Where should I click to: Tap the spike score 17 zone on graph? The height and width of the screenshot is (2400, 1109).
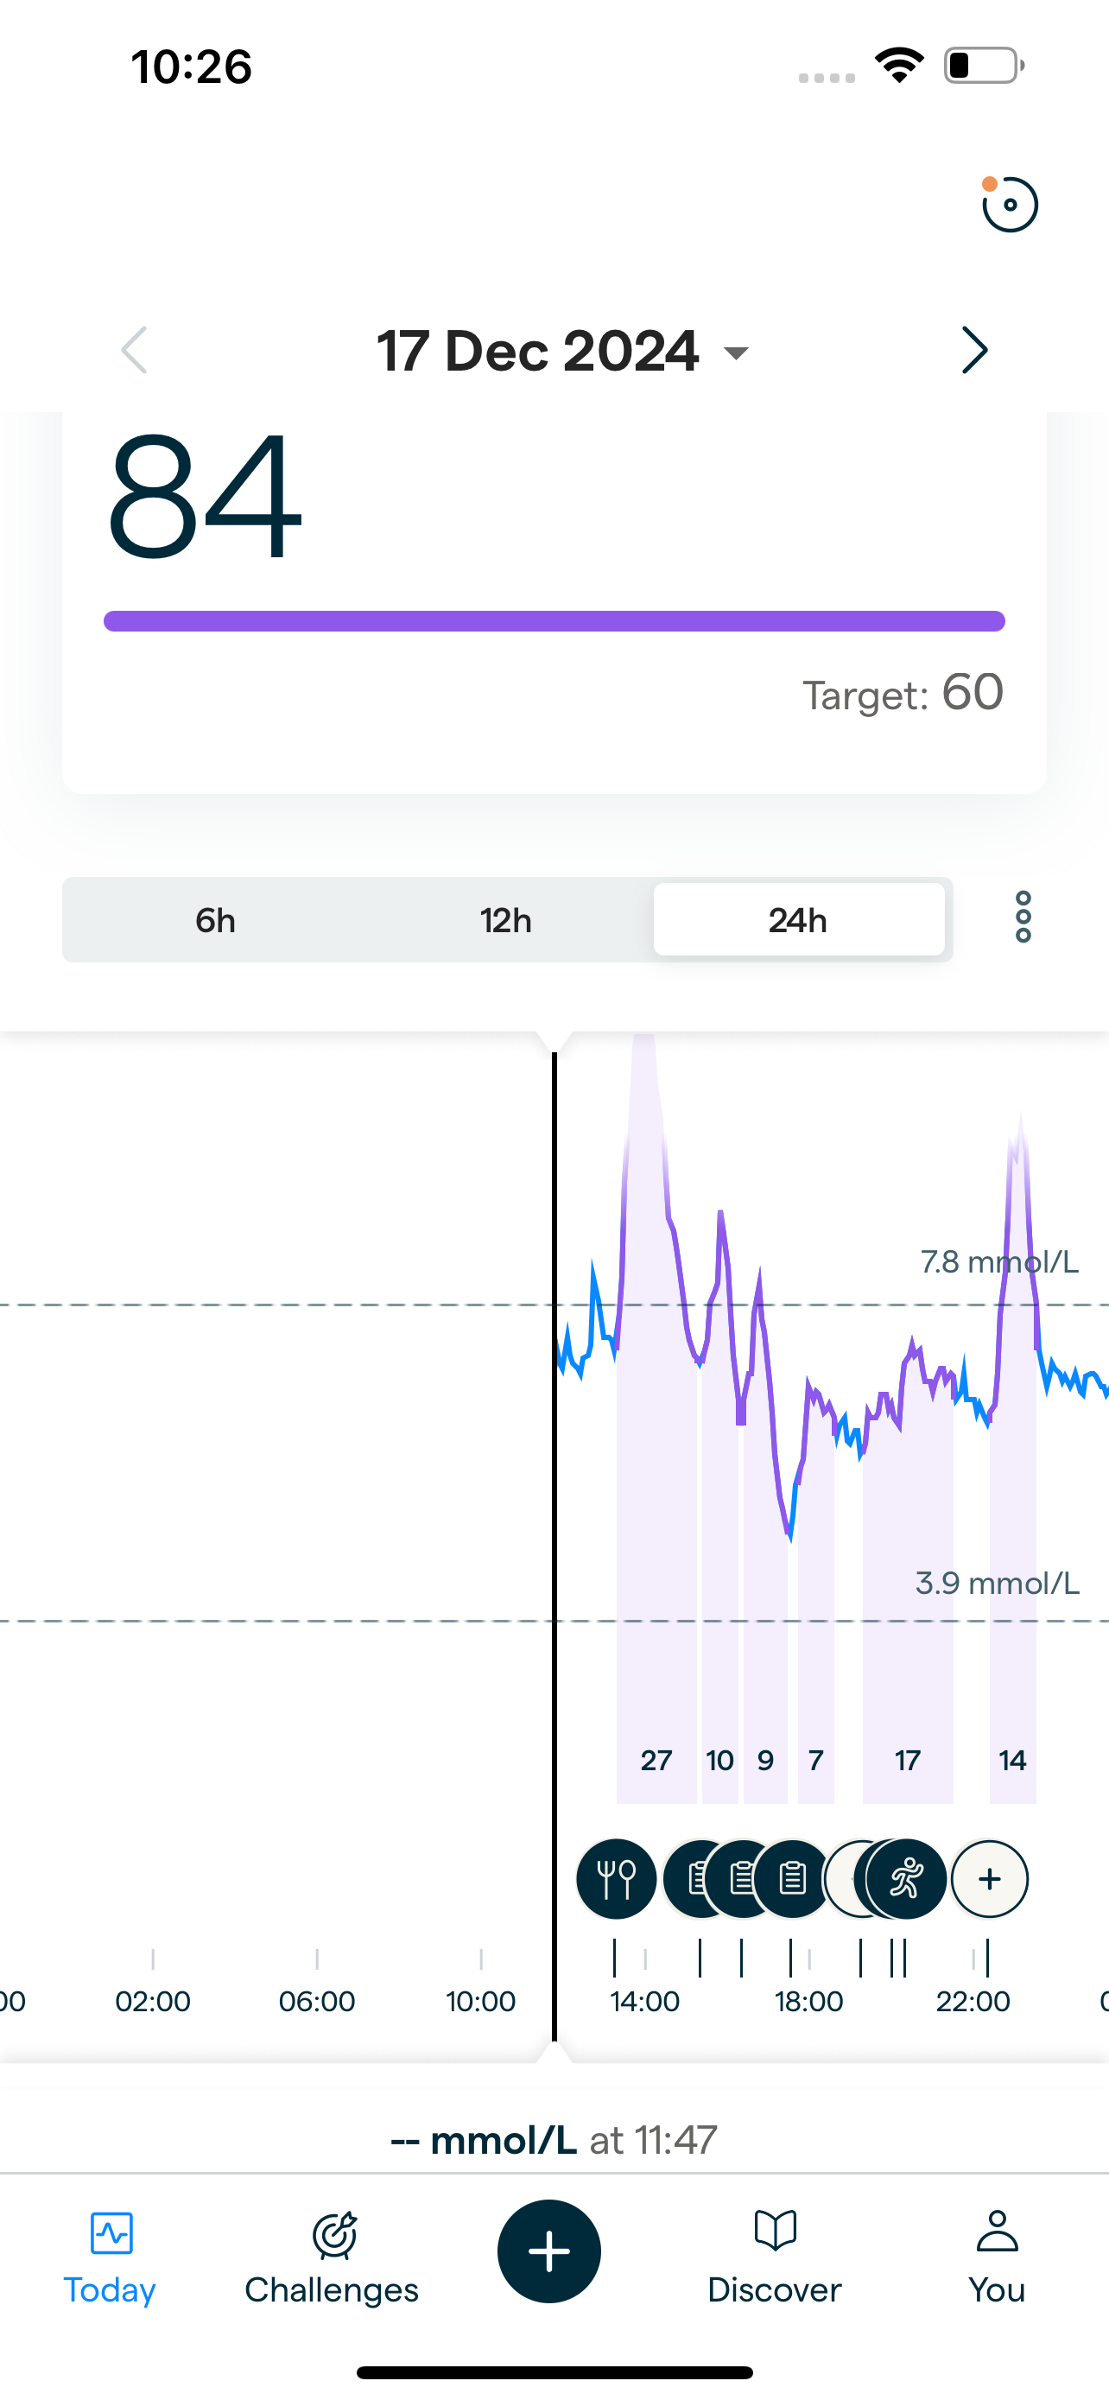click(908, 1760)
